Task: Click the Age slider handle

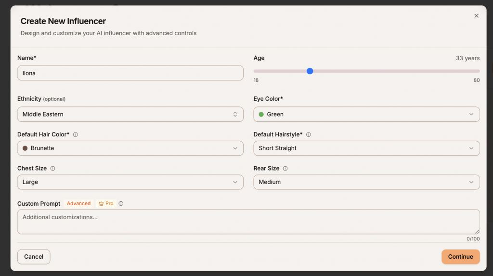Action: (x=310, y=71)
